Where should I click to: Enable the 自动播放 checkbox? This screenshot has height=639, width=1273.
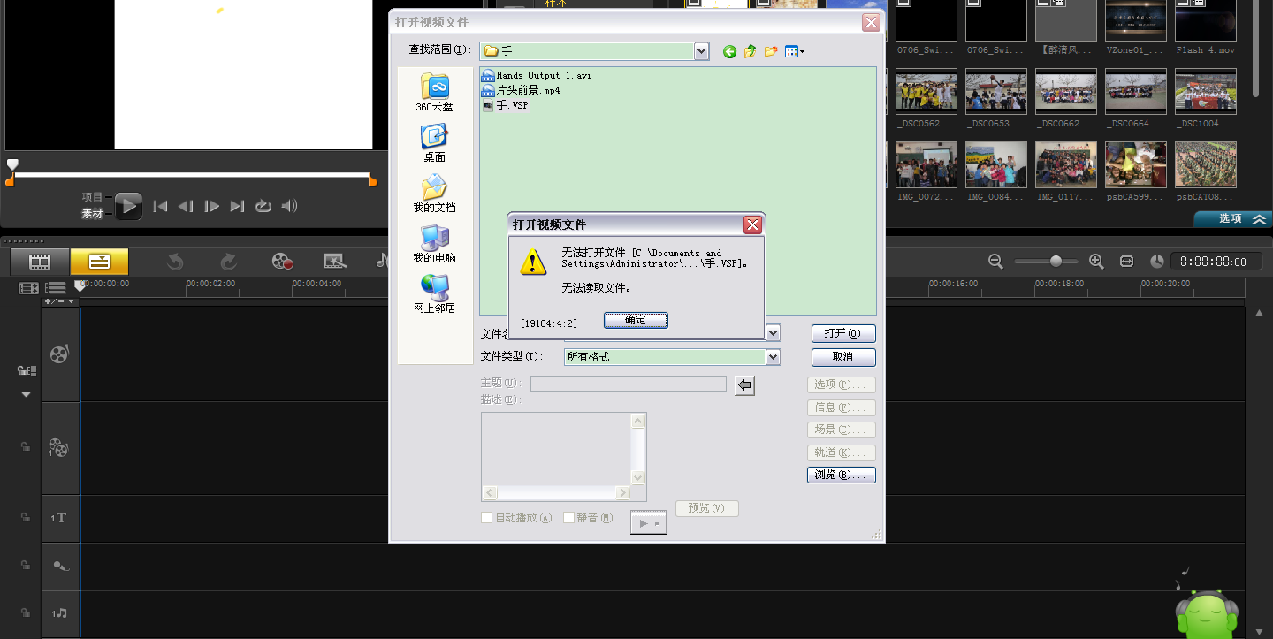487,517
